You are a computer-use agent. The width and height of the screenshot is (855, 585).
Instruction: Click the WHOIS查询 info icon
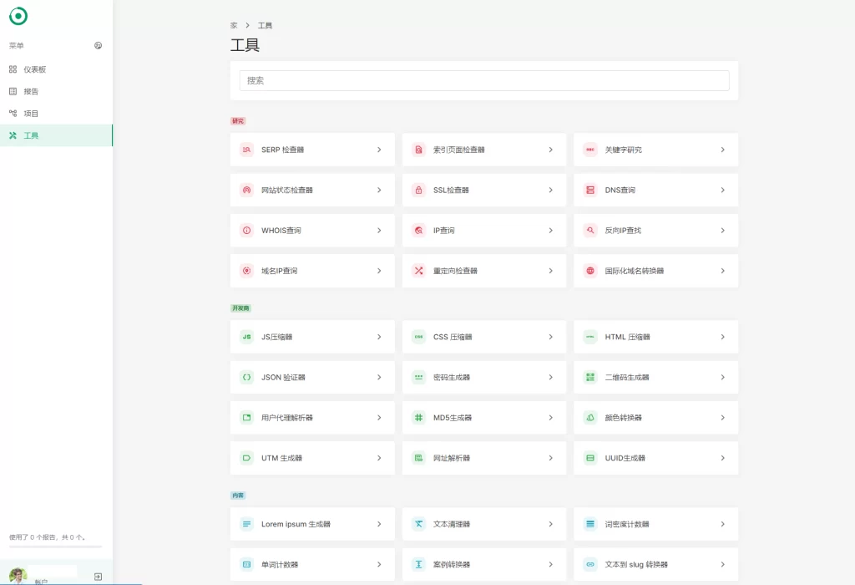pyautogui.click(x=246, y=230)
